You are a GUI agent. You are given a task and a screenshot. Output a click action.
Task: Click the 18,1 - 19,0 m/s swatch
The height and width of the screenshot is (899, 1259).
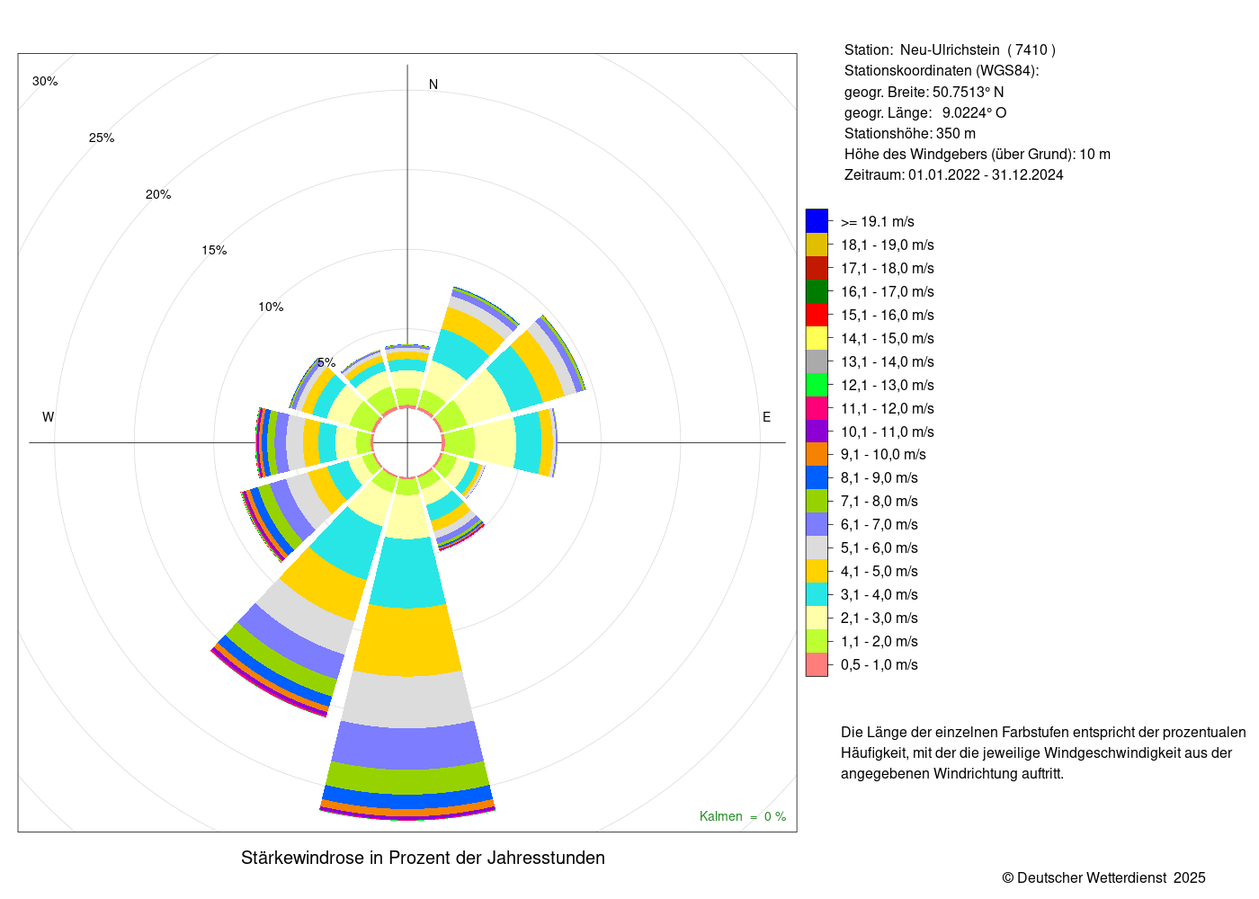(817, 245)
